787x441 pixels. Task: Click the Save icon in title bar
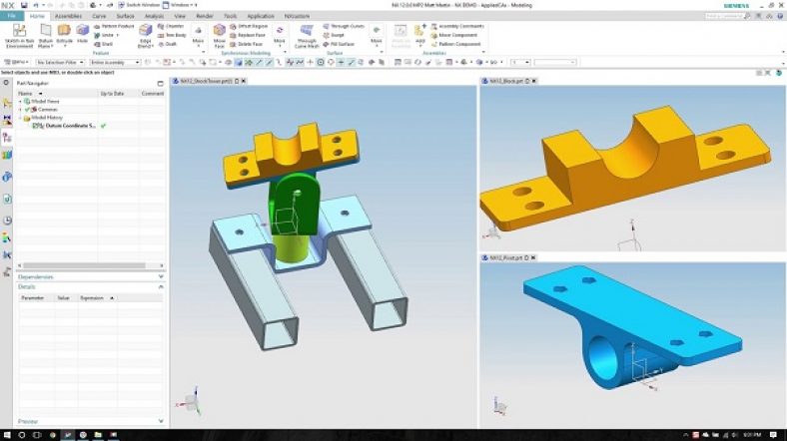24,5
